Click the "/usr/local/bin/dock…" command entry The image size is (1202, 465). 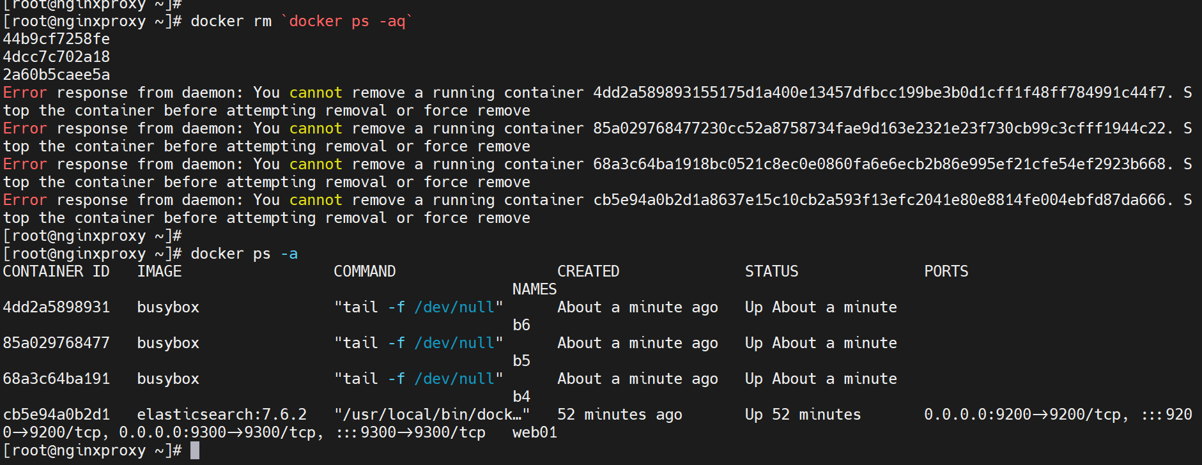(x=431, y=415)
